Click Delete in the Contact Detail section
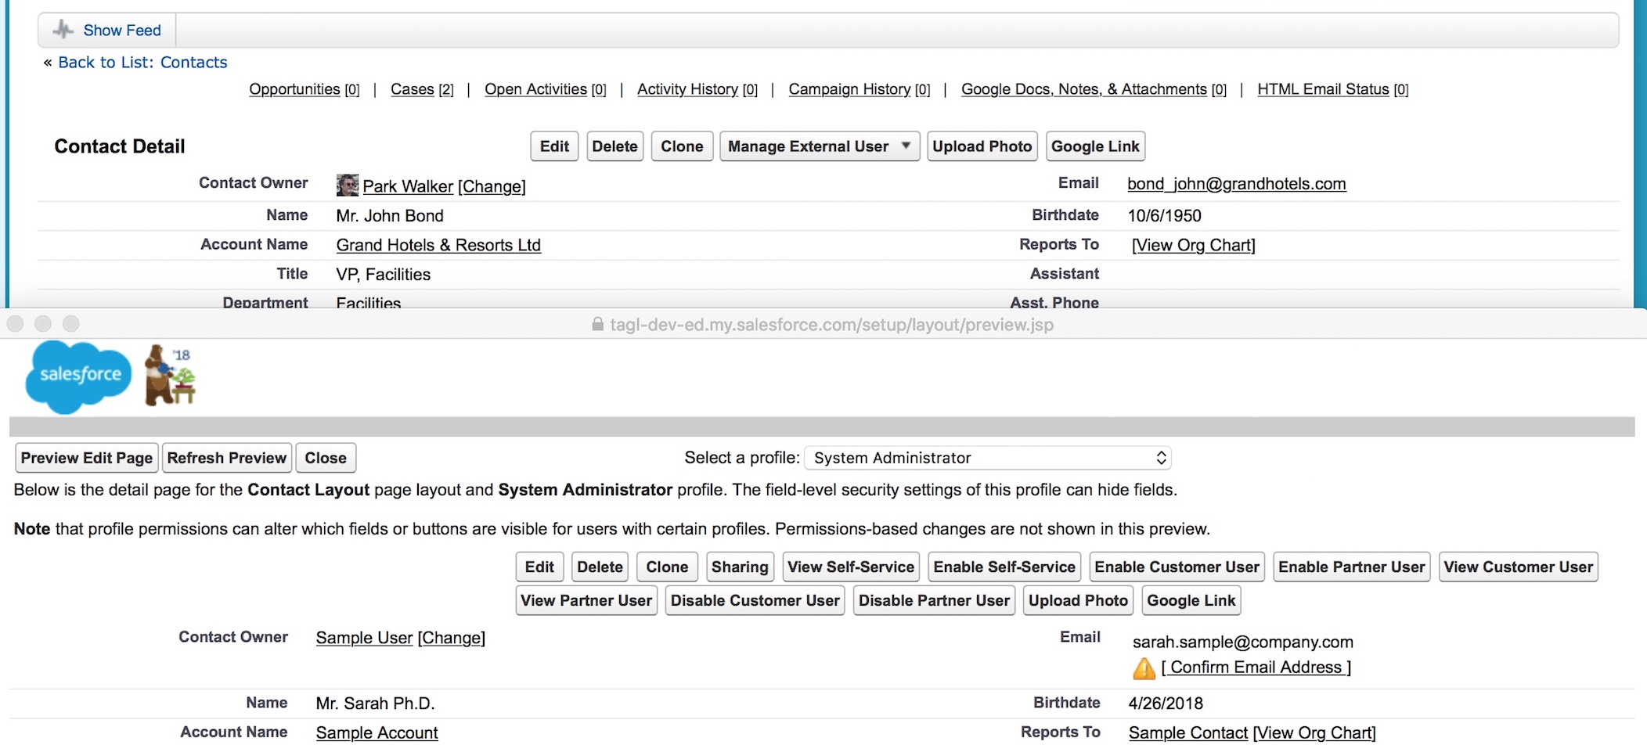 (614, 146)
